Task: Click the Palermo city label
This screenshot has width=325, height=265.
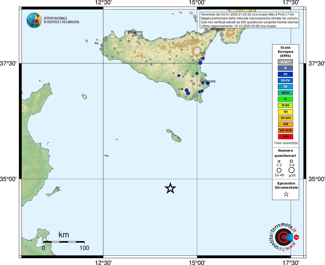Action: [x=135, y=32]
